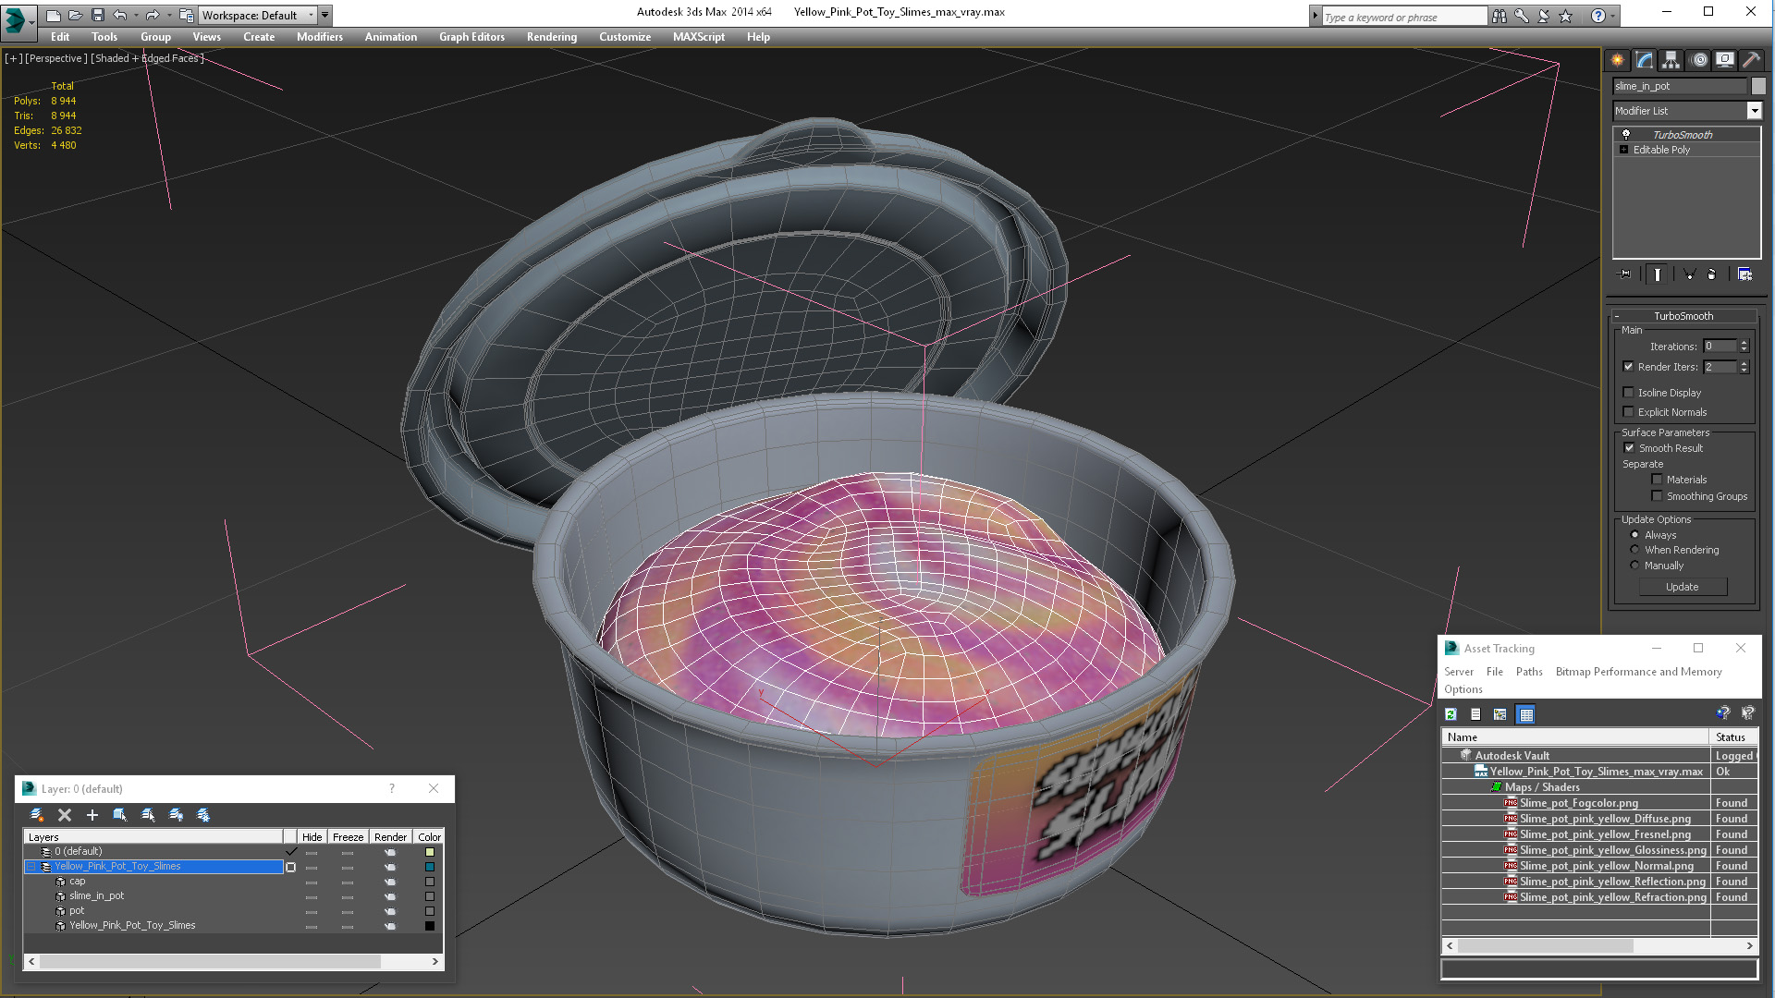Open Configure Modifier Sets icon
The height and width of the screenshot is (998, 1775).
click(1744, 274)
